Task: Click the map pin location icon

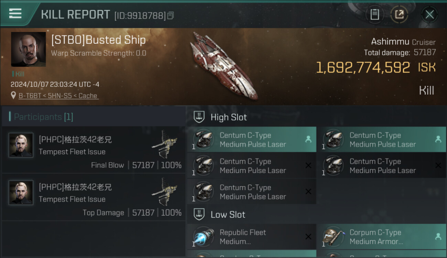Action: coord(13,96)
